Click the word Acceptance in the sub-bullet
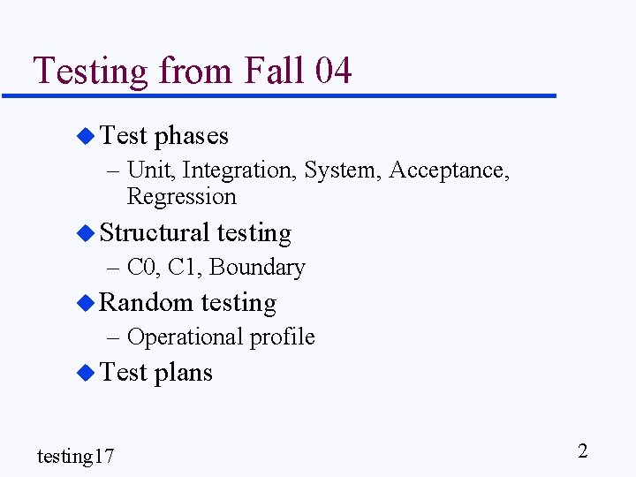This screenshot has height=477, width=636. pos(448,169)
